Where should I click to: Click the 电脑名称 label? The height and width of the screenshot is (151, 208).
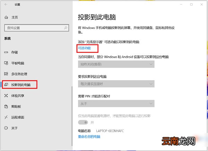(x=84, y=131)
